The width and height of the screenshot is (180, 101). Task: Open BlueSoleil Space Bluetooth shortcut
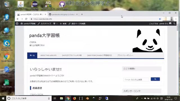click(x=7, y=18)
